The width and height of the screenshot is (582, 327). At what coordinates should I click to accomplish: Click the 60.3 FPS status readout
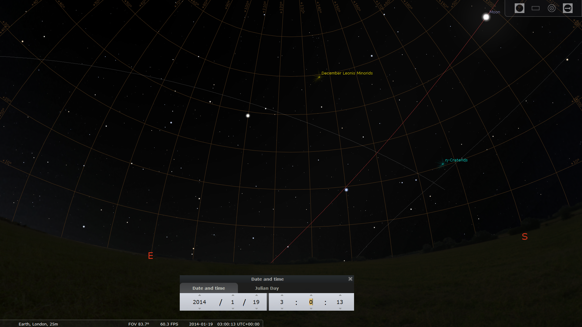point(169,324)
